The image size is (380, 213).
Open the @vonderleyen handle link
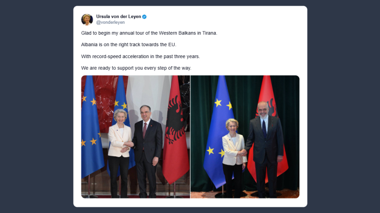pos(110,22)
